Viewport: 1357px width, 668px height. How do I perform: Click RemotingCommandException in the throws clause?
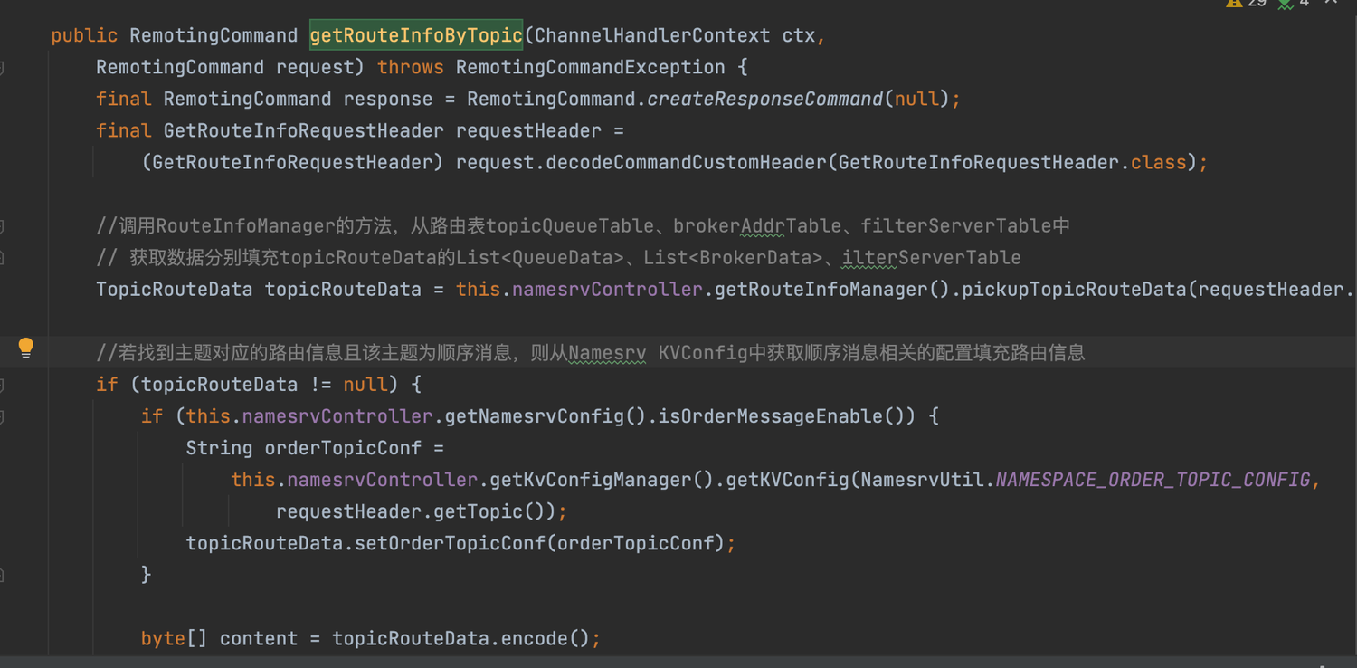pos(591,67)
